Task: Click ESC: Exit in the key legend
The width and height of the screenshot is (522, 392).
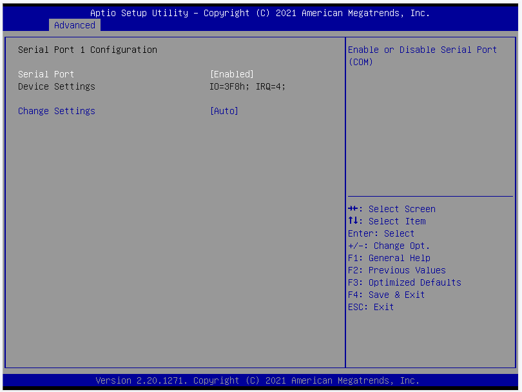Action: [371, 307]
